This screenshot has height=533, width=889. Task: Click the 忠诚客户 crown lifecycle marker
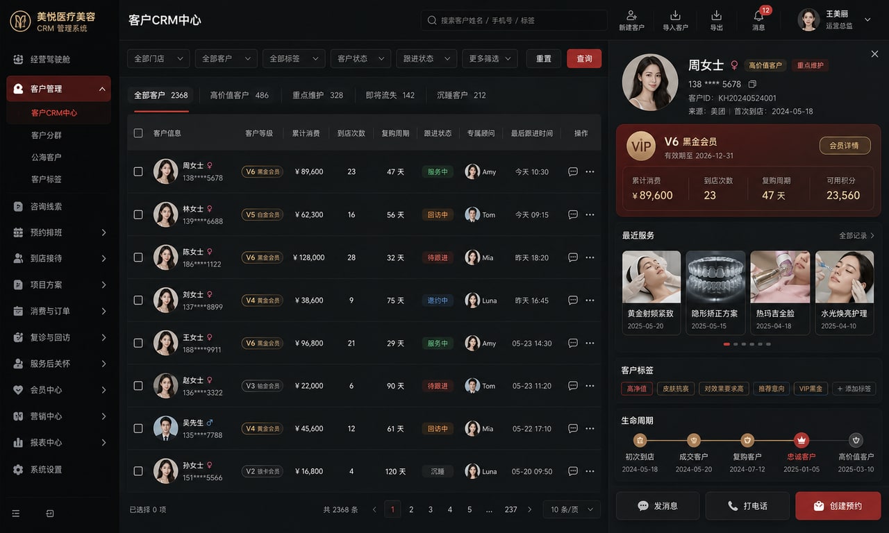coord(801,440)
